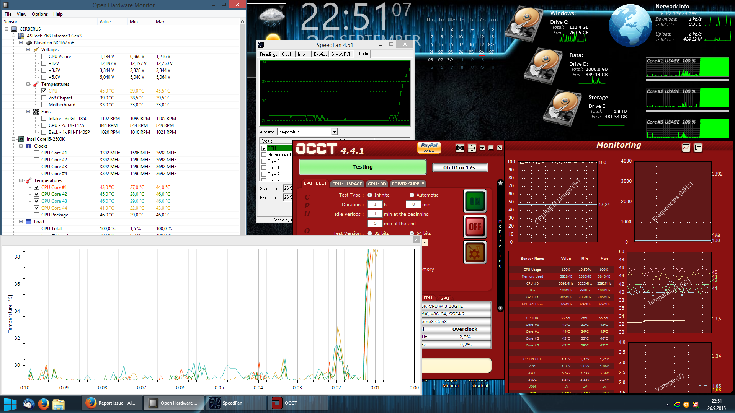Switch to the CPU : LINPACK tab
The height and width of the screenshot is (413, 735).
pyautogui.click(x=347, y=184)
